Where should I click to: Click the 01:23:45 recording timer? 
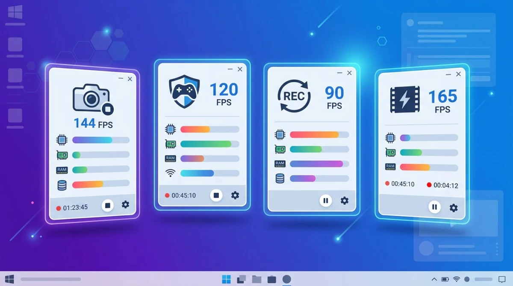click(x=75, y=207)
